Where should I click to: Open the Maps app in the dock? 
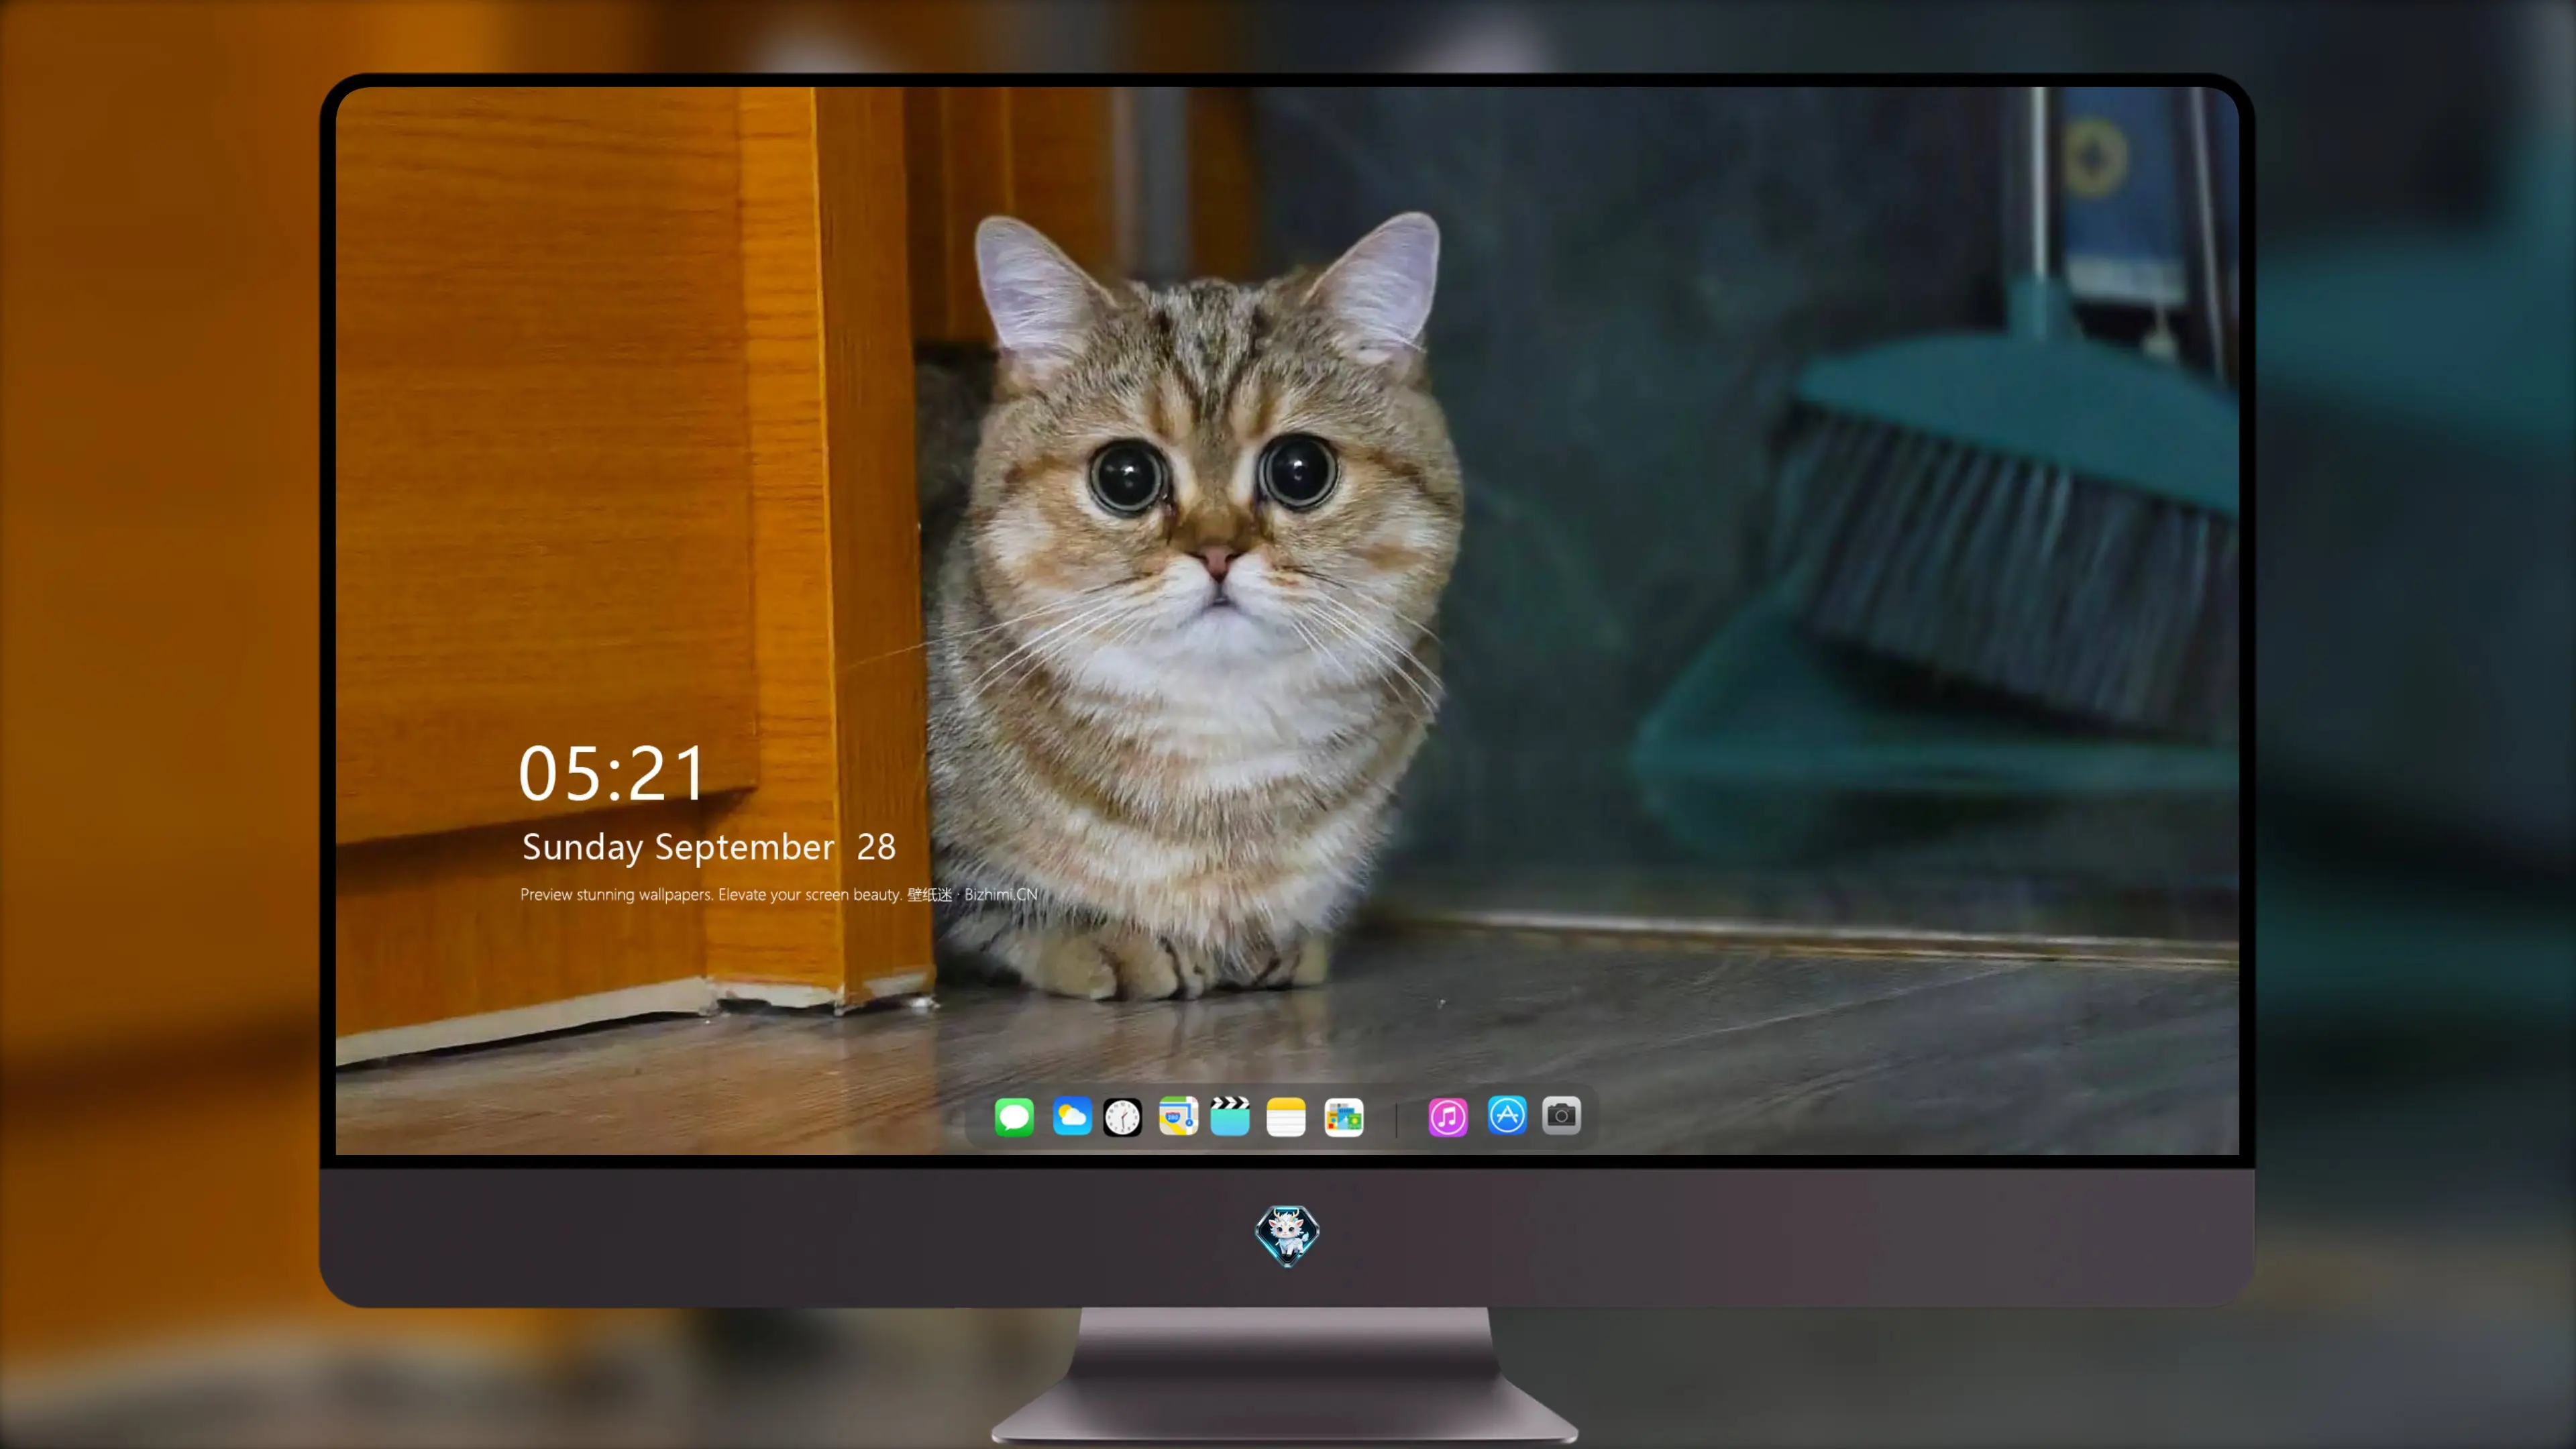(1178, 1116)
